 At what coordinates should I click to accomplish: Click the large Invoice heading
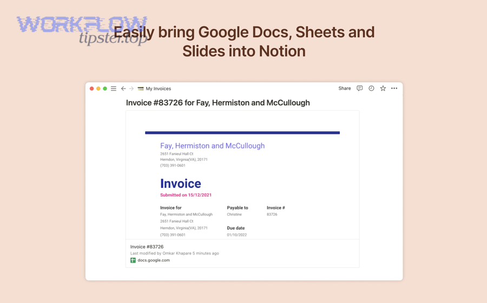180,184
